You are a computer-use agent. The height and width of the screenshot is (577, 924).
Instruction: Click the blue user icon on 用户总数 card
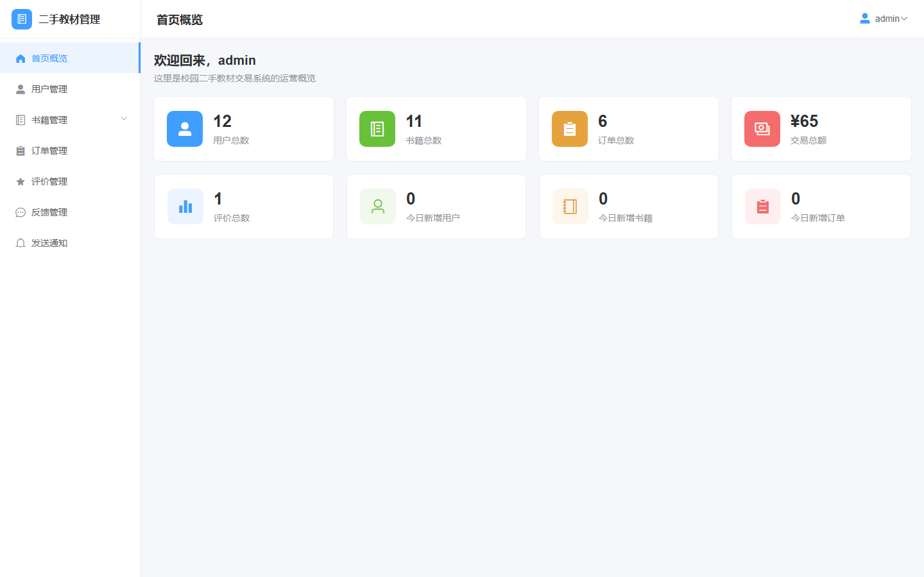(x=185, y=129)
